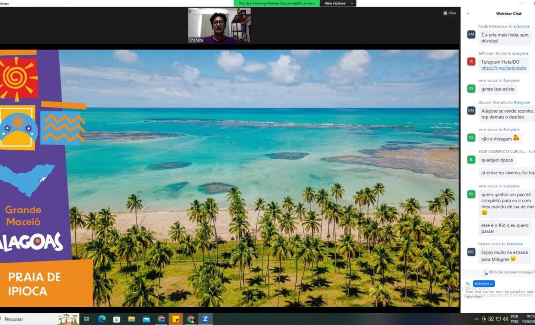This screenshot has height=325, width=535.
Task: Click the green "You are viewing" banner
Action: pos(276,3)
